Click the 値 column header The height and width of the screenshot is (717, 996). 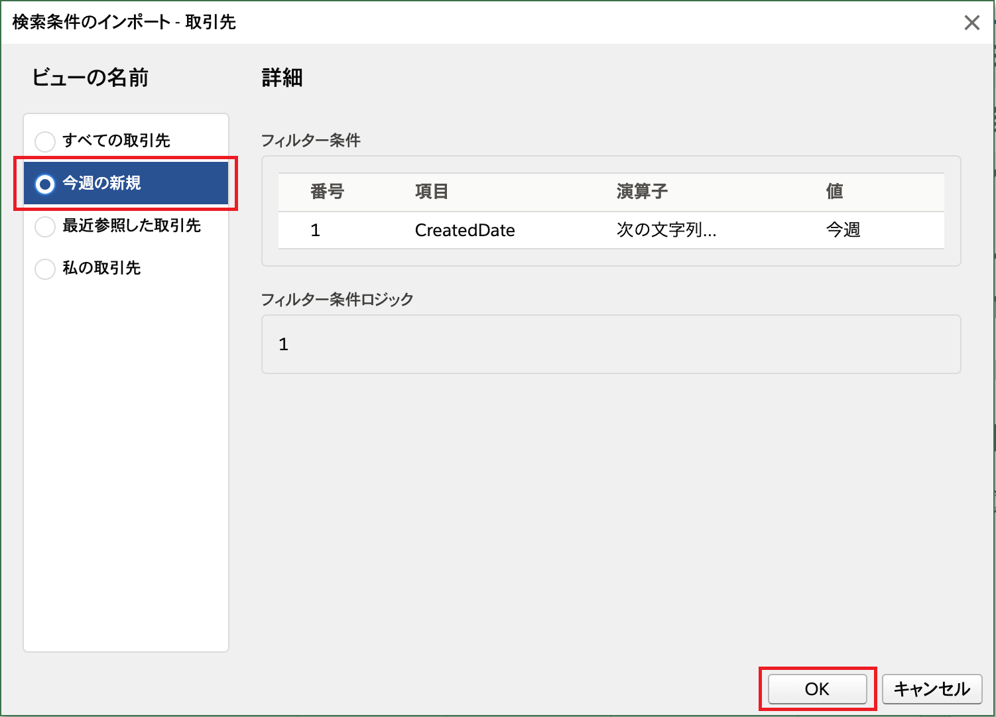coord(834,192)
